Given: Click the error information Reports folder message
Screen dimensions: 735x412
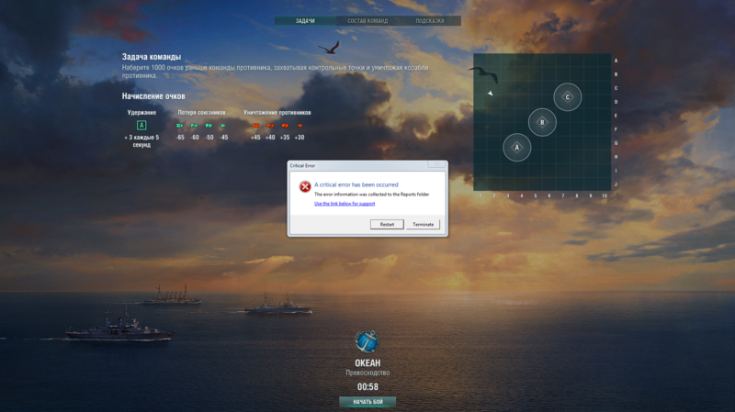Looking at the screenshot, I should point(372,195).
